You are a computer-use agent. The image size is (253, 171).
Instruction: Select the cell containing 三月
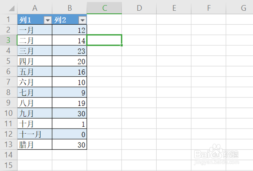[35, 51]
